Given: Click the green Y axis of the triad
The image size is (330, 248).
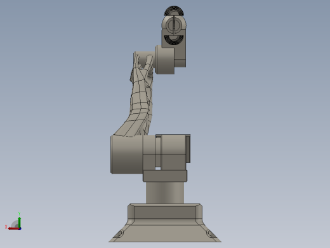Looking at the screenshot, I should click(x=20, y=222).
